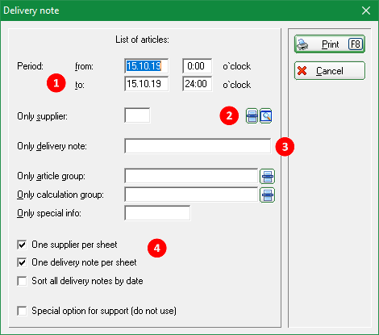This screenshot has height=335, width=379.
Task: Uncheck One delivery note per sheet
Action: point(22,262)
